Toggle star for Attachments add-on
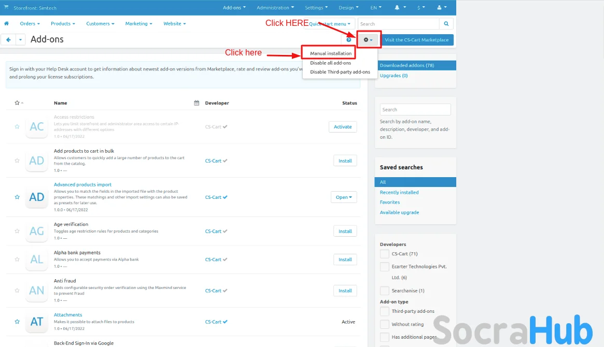 pyautogui.click(x=17, y=322)
